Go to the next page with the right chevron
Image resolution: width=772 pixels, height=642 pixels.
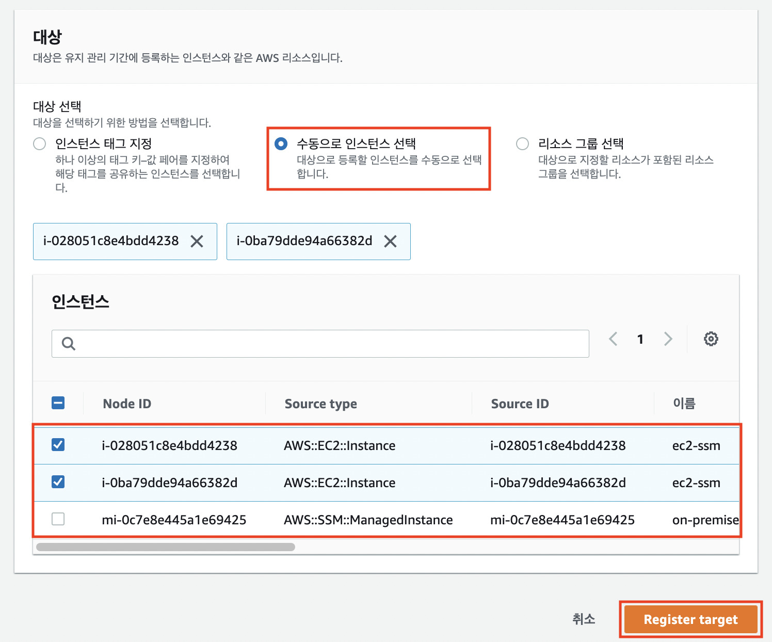coord(668,339)
